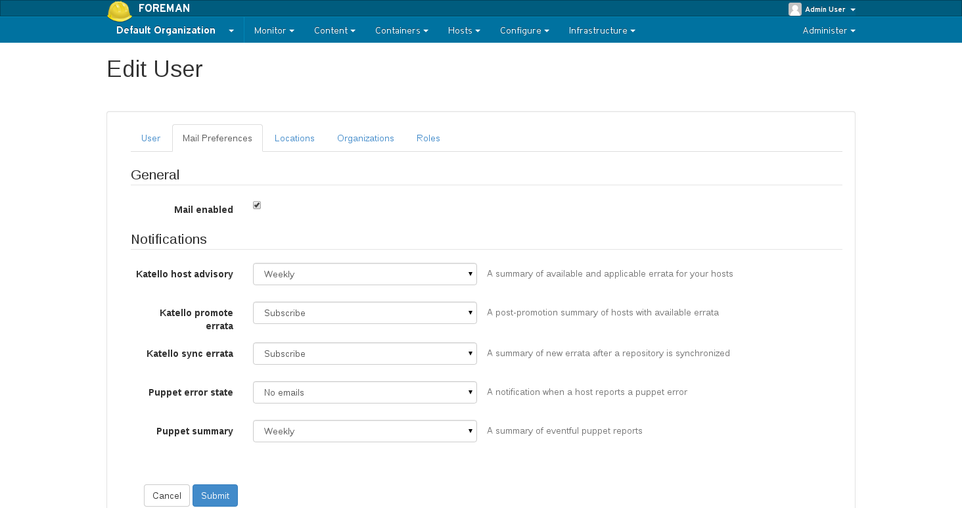Click the General section heading
Screen dimensions: 962x508
155,175
